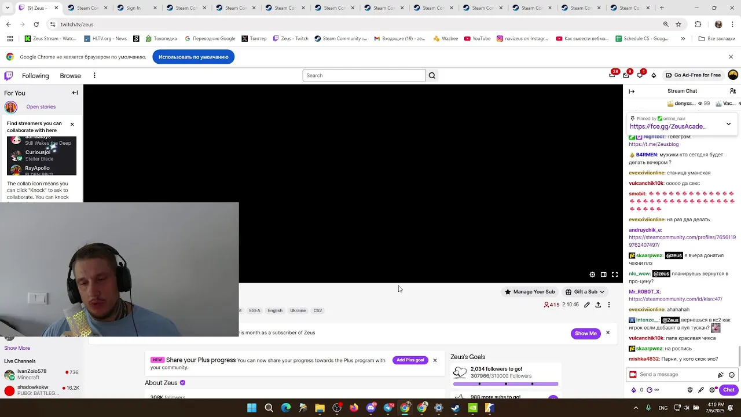Dismiss the Share your Plus progress banner
The image size is (741, 417).
point(435,360)
